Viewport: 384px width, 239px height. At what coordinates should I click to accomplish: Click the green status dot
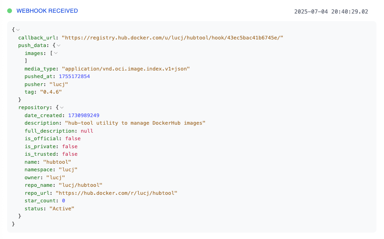pos(10,11)
